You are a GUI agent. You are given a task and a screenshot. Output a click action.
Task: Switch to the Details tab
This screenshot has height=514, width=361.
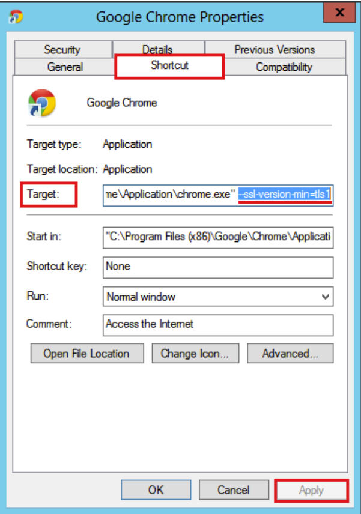coord(158,49)
